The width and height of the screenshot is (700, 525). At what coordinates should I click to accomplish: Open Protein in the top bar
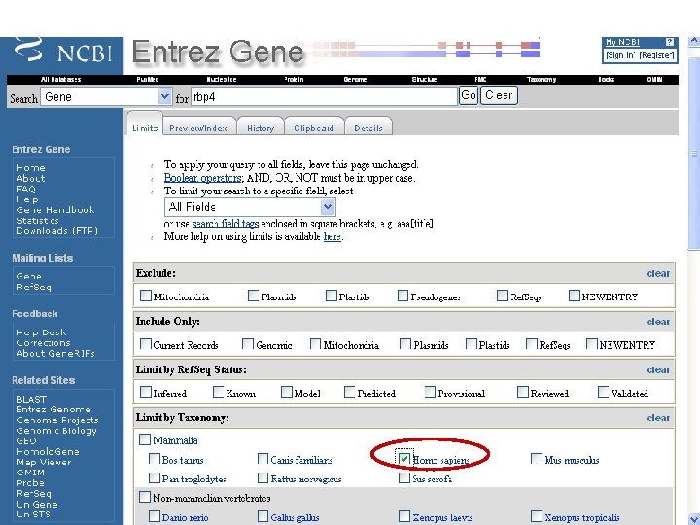tap(294, 80)
